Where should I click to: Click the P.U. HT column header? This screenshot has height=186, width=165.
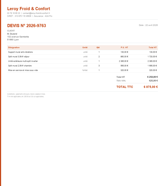tap(124, 48)
